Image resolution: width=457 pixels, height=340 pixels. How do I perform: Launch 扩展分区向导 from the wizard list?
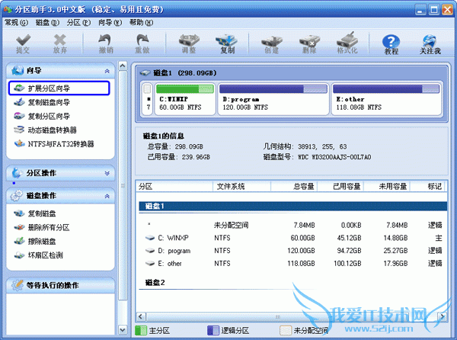pos(59,88)
